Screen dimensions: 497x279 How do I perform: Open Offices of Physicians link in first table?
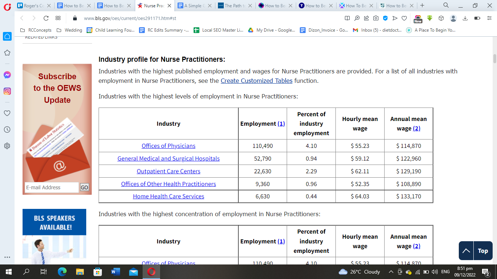[168, 146]
